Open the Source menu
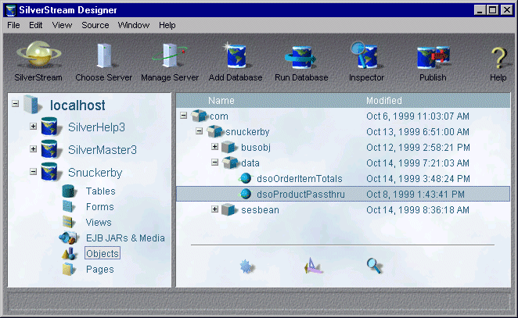Screen dimensions: 518x318 [95, 26]
